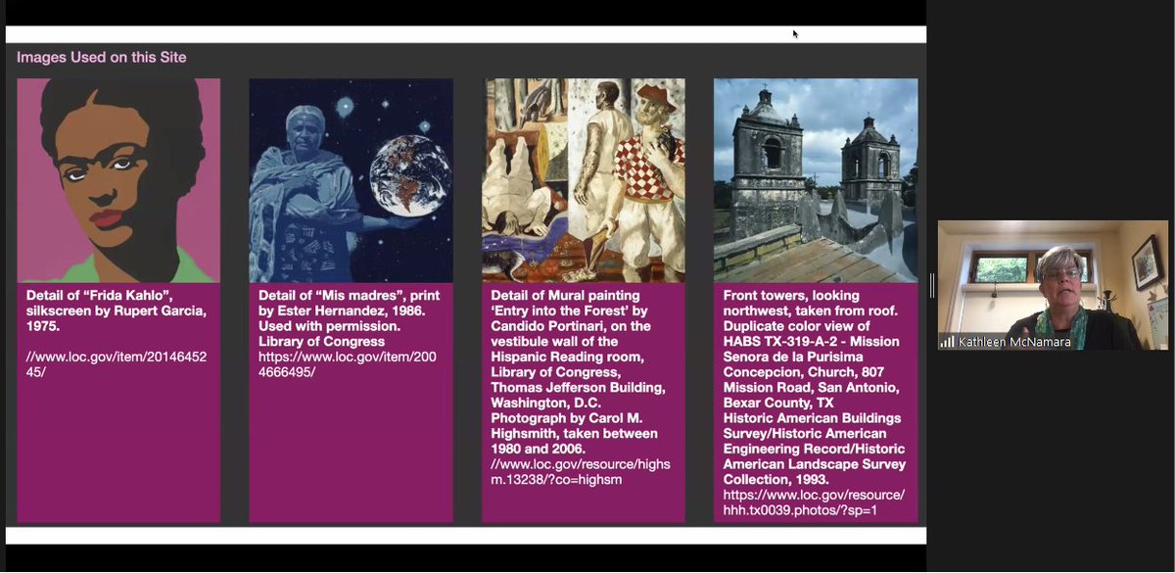Open the Mission Concepcion towers photo
1175x573 pixels.
click(816, 181)
